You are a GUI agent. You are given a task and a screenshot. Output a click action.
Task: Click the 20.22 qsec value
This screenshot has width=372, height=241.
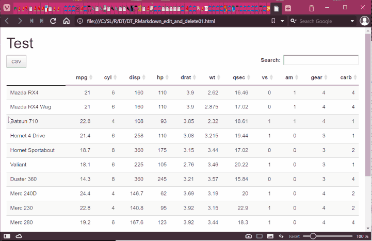pos(241,165)
